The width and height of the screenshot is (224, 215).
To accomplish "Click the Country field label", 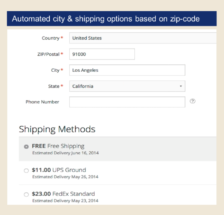I will (51, 38).
